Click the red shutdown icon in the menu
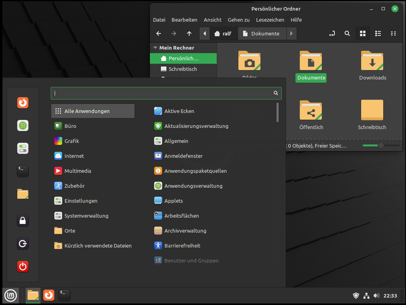 pos(22,266)
